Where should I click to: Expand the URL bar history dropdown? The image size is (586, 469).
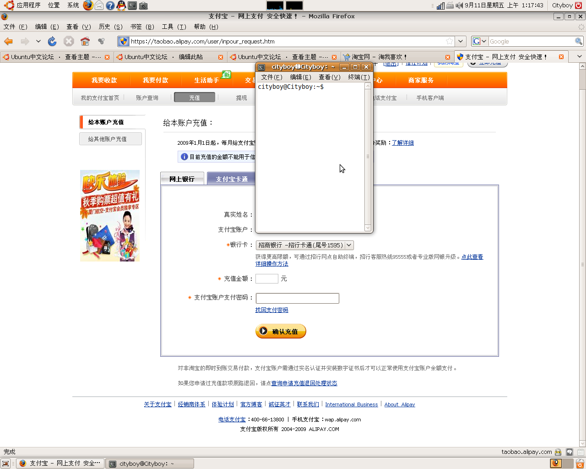(461, 41)
